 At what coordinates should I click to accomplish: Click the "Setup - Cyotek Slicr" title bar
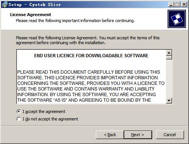[35, 4]
